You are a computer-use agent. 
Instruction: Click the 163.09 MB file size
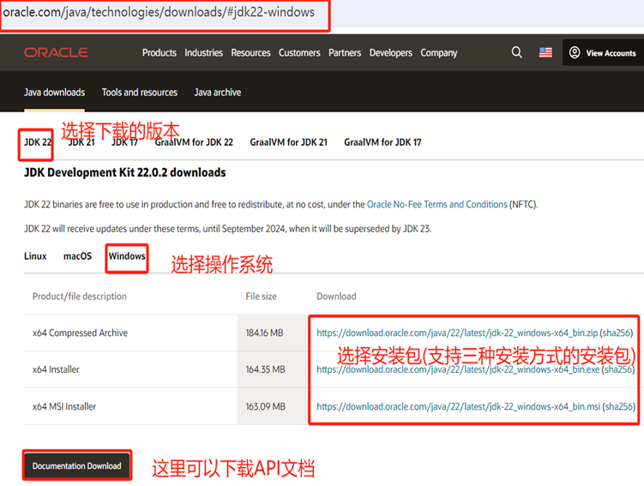[265, 407]
